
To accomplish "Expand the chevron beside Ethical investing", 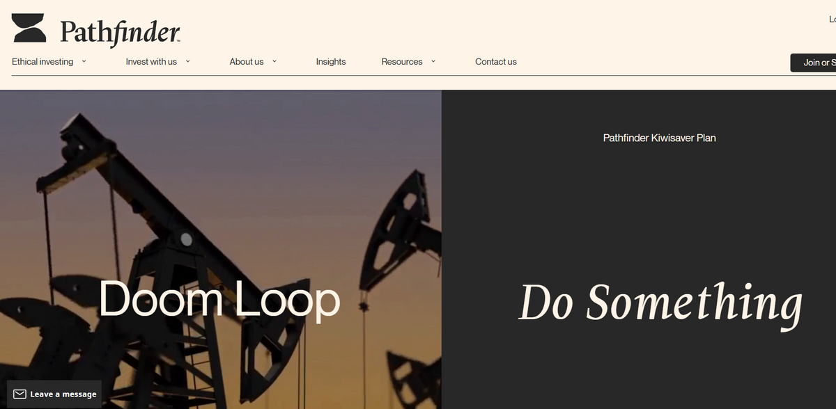I will 84,61.
